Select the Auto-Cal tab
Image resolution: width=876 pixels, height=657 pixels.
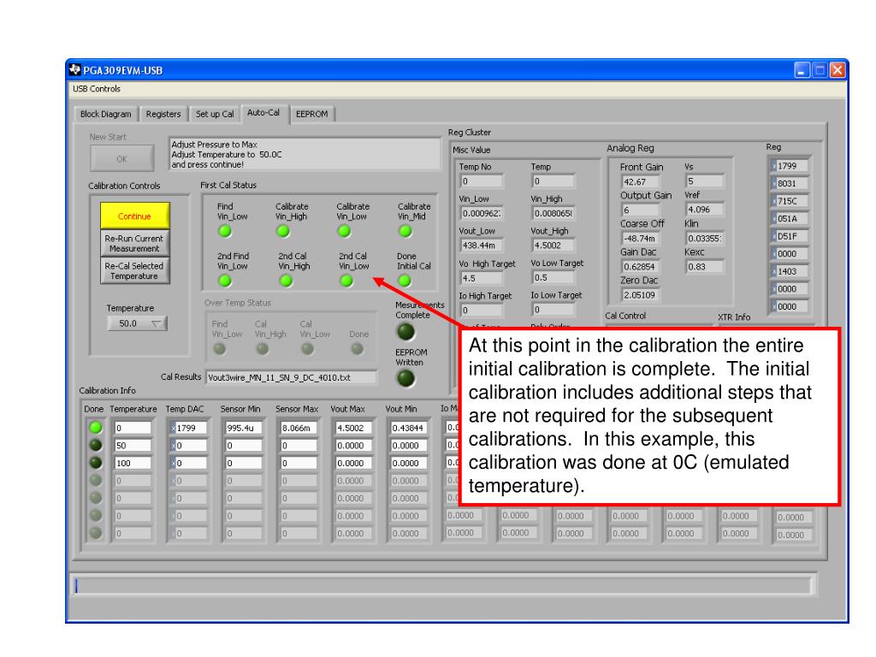click(263, 113)
